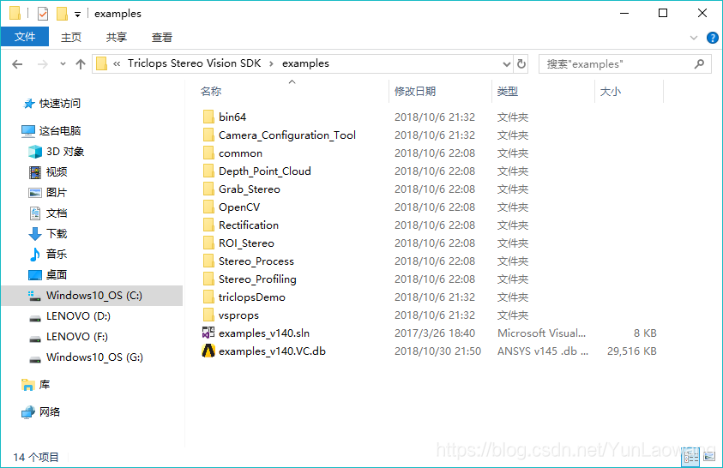Screen dimensions: 723x468
Task: Click the search magnifier icon
Action: coord(700,63)
